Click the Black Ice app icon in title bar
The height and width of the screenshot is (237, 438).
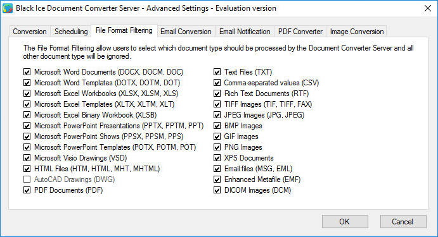(x=8, y=8)
